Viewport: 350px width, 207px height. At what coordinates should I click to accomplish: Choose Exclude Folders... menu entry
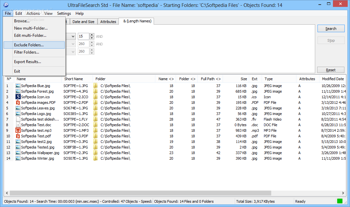point(34,45)
